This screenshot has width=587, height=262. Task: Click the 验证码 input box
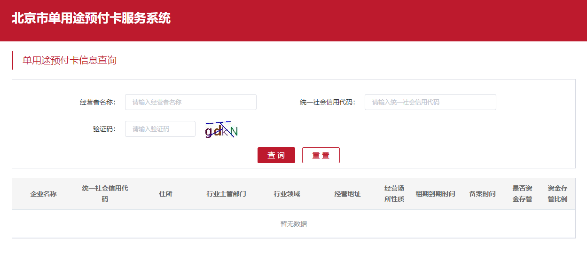tap(160, 129)
